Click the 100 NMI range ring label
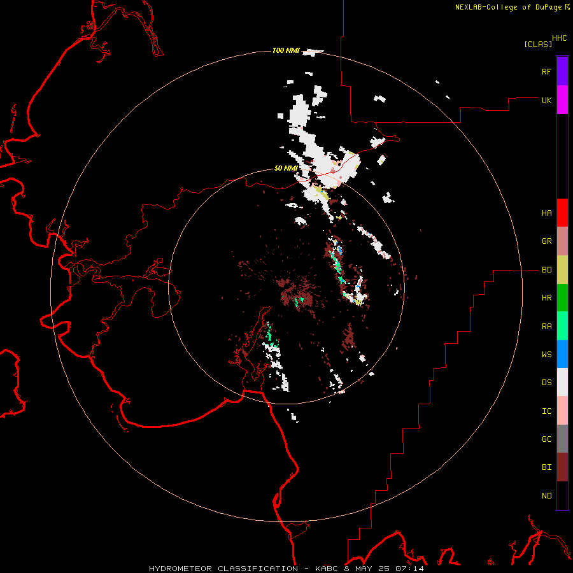This screenshot has height=573, width=573. coord(286,50)
